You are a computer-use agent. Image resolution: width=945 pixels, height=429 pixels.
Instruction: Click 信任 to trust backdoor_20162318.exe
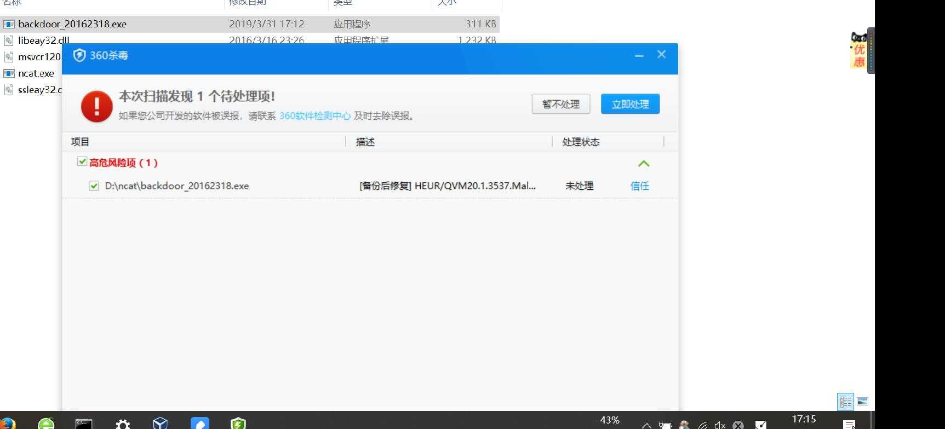click(x=640, y=186)
